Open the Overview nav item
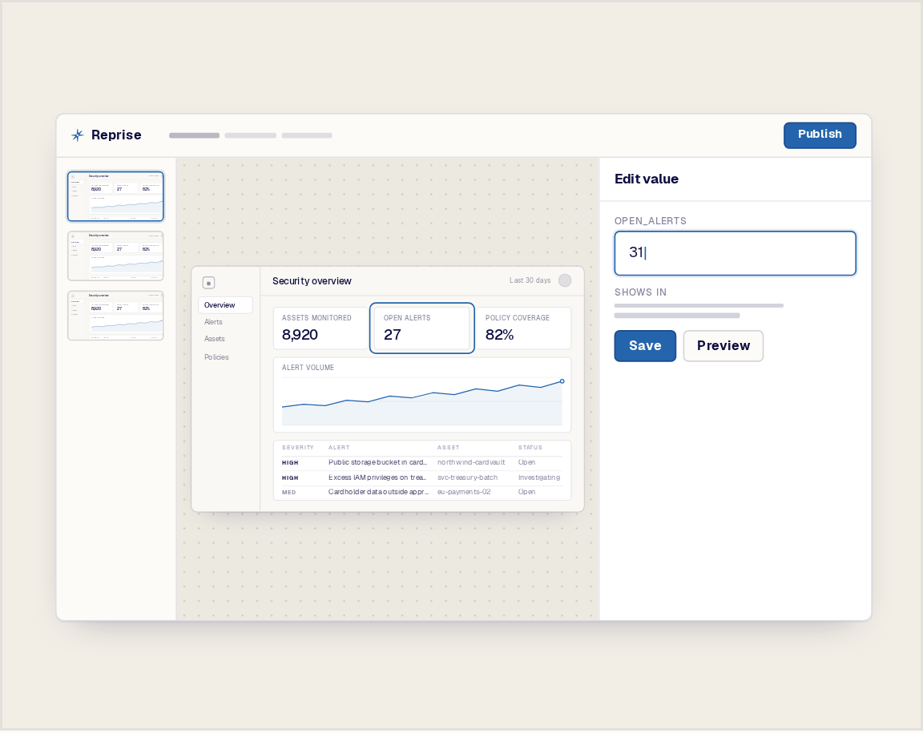923x733 pixels. [225, 305]
